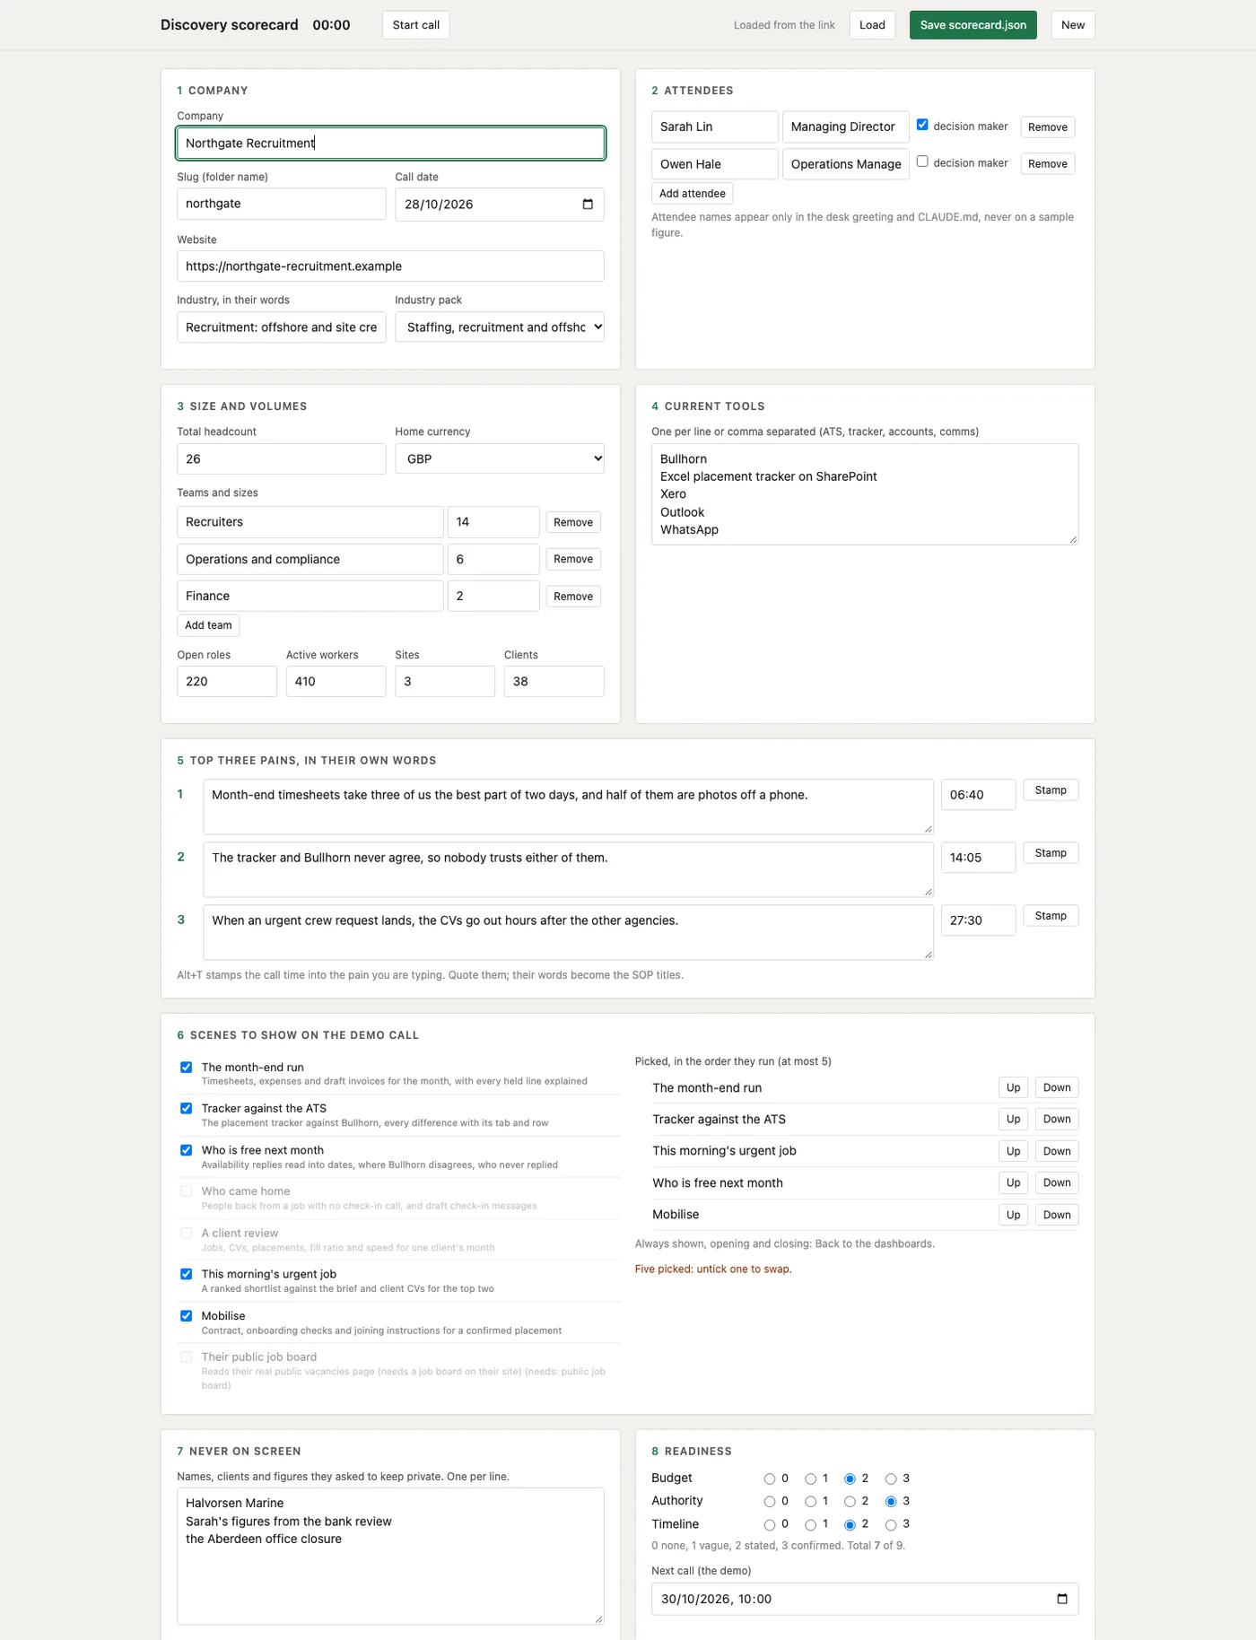Viewport: 1256px width, 1640px height.
Task: Click the Clients count field
Action: coord(554,682)
